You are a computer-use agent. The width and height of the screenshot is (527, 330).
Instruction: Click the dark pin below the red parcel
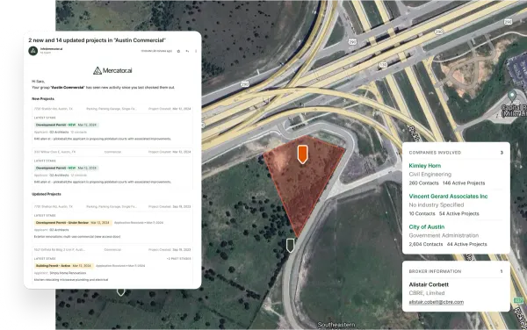[x=291, y=246]
